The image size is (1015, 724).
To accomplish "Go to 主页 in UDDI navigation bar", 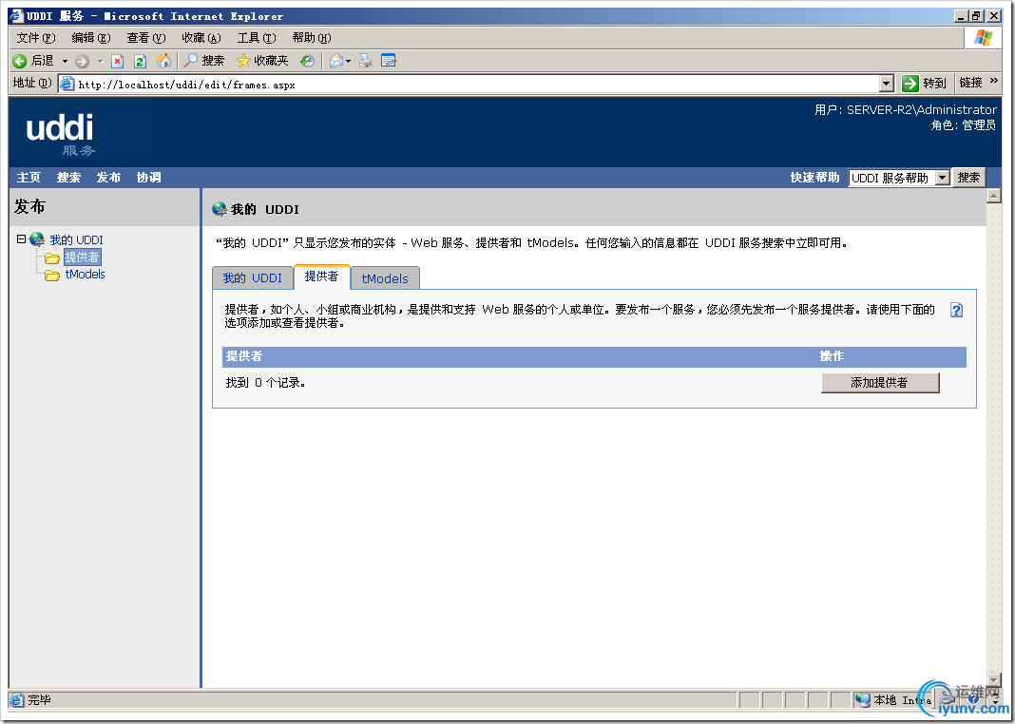I will point(29,178).
